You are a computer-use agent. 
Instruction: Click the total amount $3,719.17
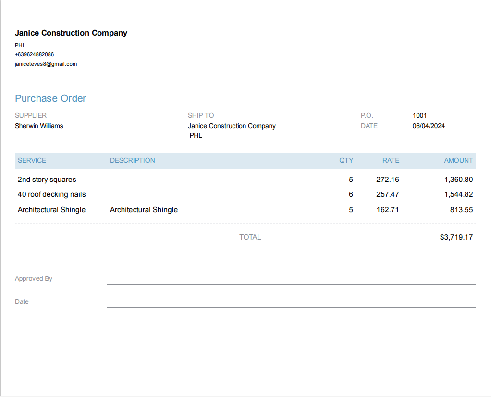456,237
